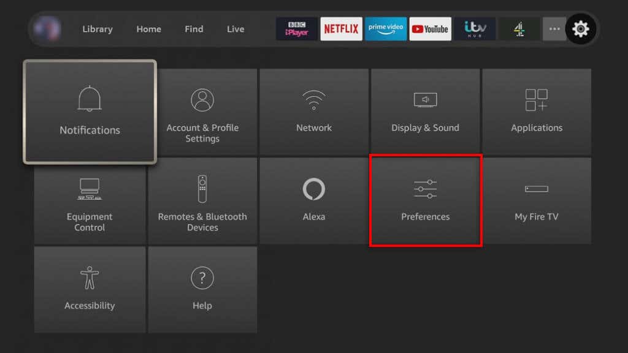Open the Preferences sliders tile
Image resolution: width=628 pixels, height=353 pixels.
click(425, 201)
